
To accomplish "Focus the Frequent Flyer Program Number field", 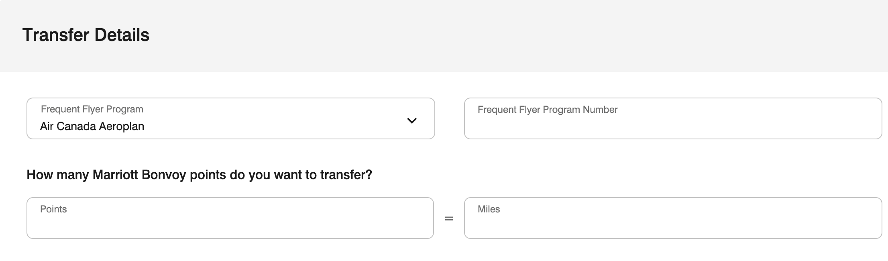I will click(673, 124).
